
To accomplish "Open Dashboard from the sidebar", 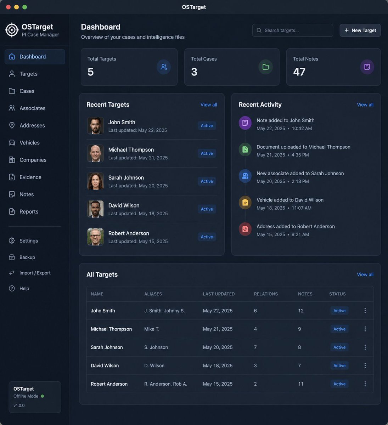I will tap(35, 57).
